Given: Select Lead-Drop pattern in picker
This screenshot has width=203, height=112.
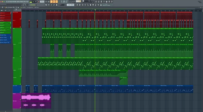Looking at the screenshot, I should click(x=5, y=35).
